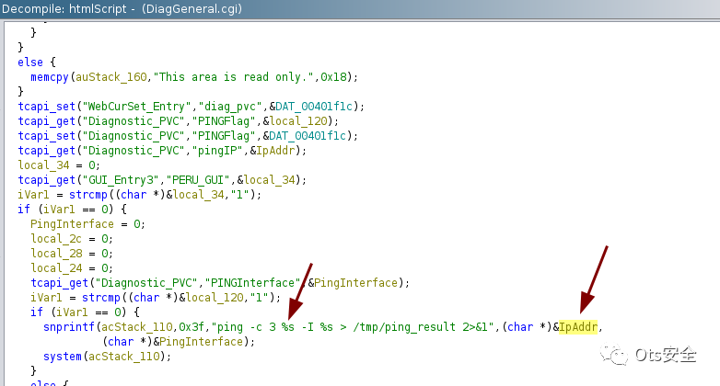Viewport: 720px width, 386px height.
Task: Click the system function call
Action: point(63,357)
